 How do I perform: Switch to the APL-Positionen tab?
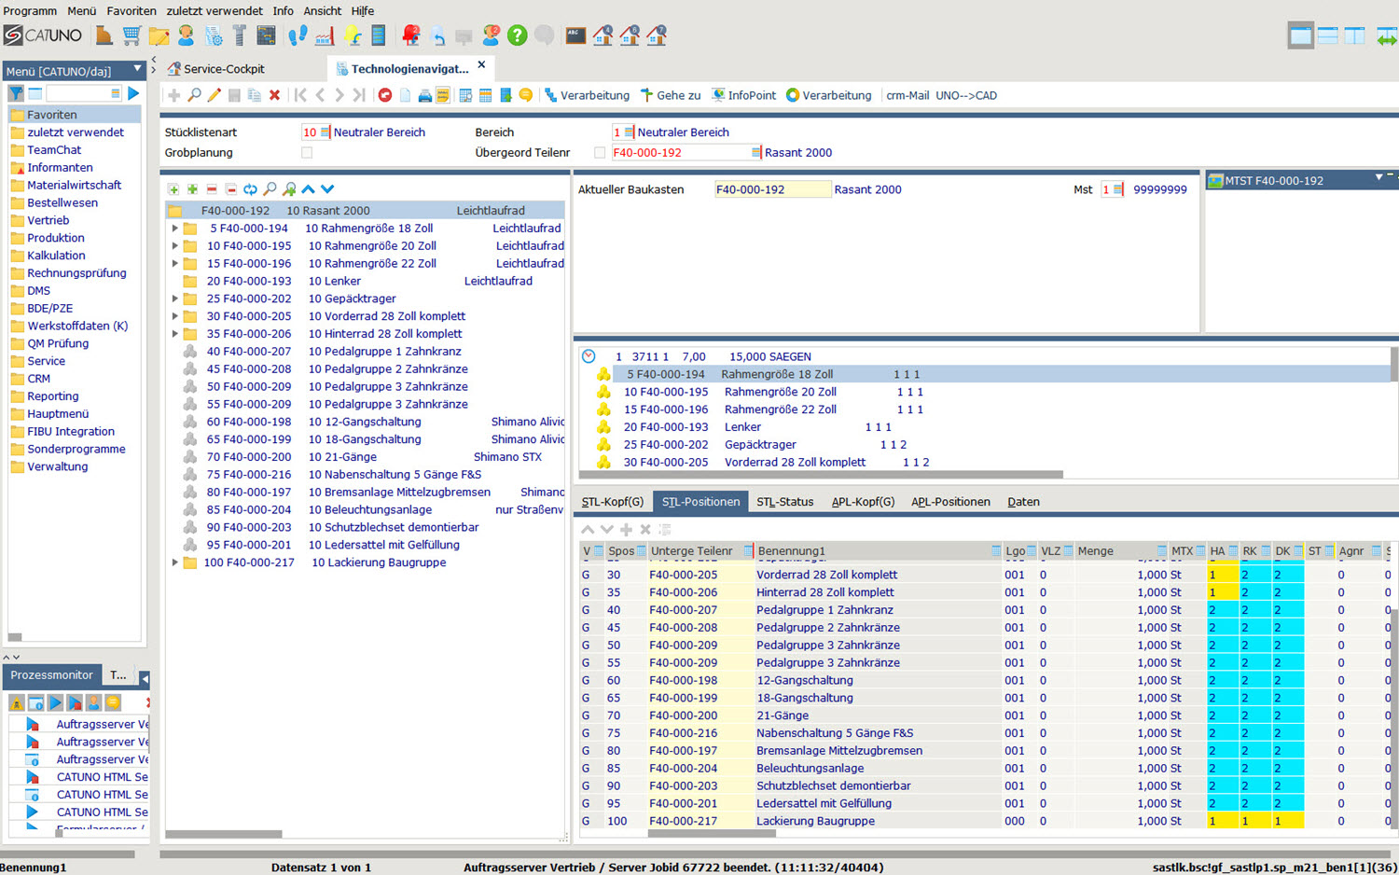tap(950, 502)
